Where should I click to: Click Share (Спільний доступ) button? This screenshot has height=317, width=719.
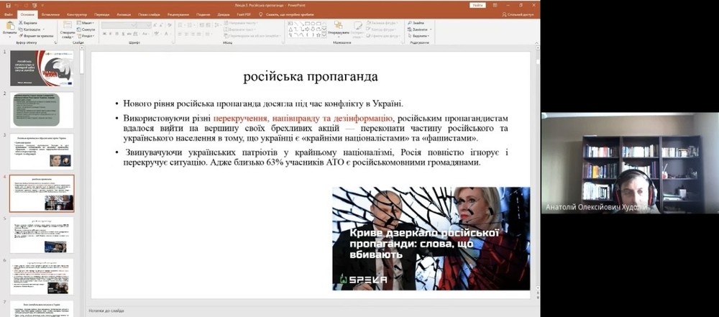point(517,14)
